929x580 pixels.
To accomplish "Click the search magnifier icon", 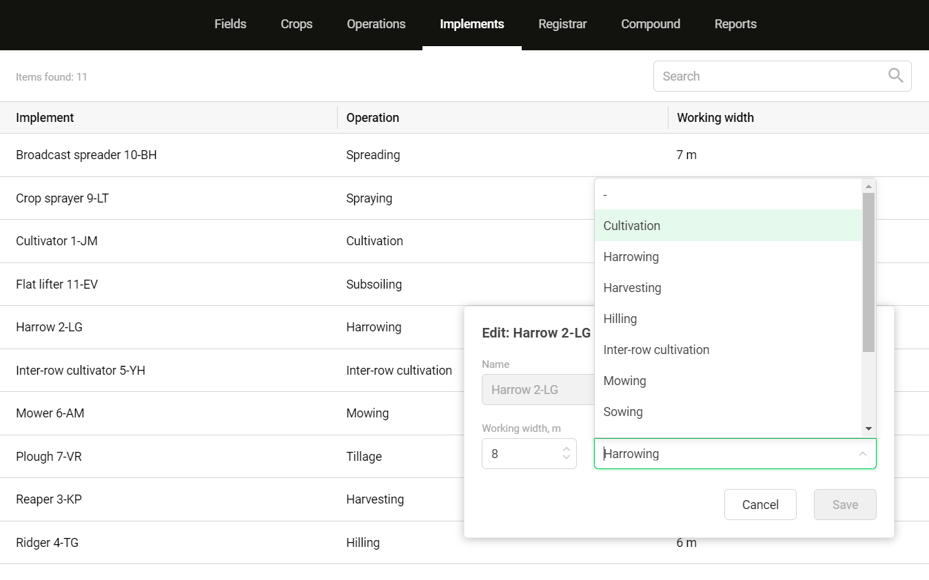I will tap(895, 76).
